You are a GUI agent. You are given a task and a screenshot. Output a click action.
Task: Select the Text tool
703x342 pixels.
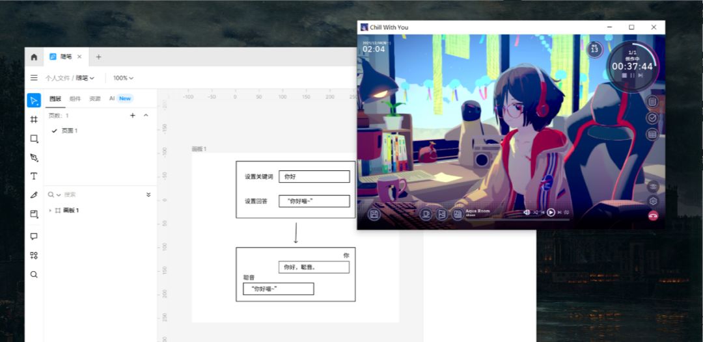[34, 176]
